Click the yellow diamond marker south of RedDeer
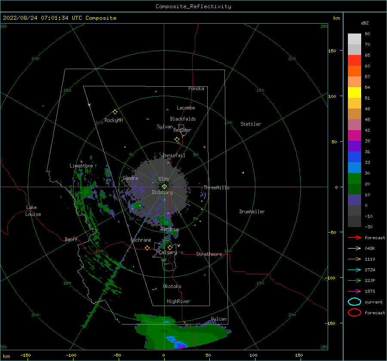This screenshot has height=361, width=387. (x=177, y=140)
